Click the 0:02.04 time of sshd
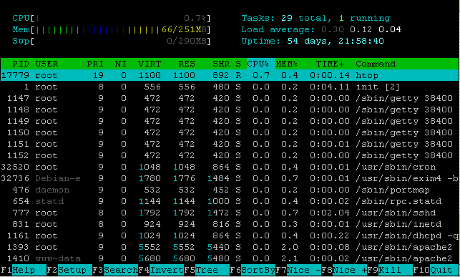Viewport: 460px width, 277px height. [330, 213]
